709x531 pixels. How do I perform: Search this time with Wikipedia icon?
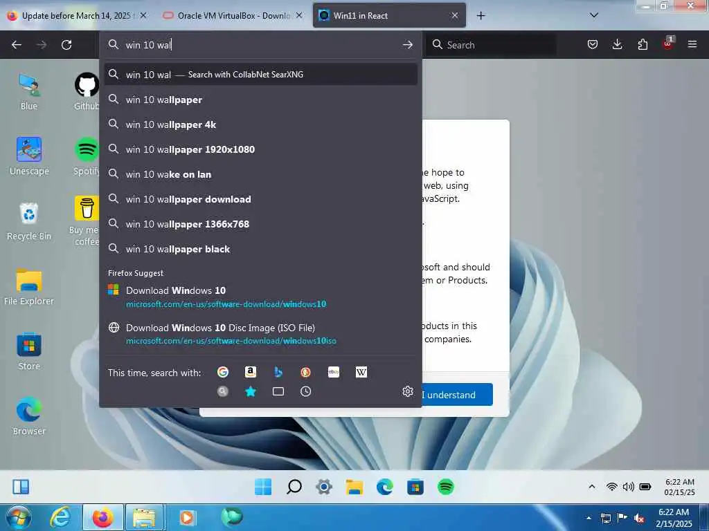tap(361, 372)
